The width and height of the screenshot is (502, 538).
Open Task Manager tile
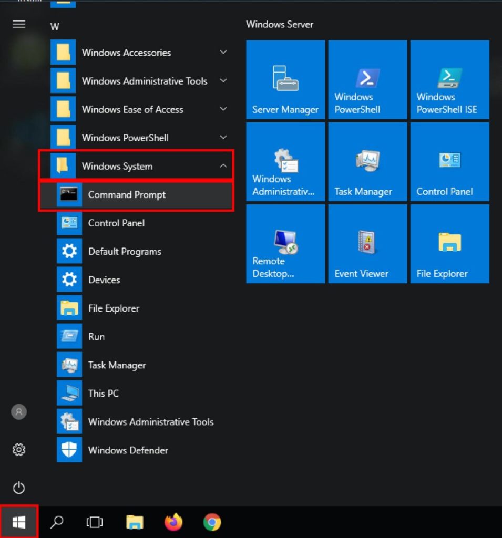point(367,161)
